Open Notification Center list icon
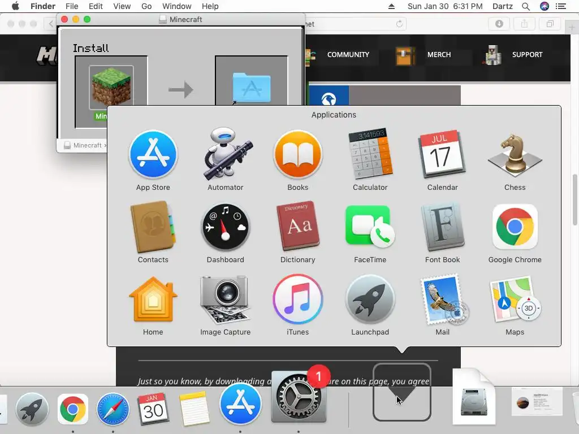Screen dimensions: 579x434 coord(561,6)
